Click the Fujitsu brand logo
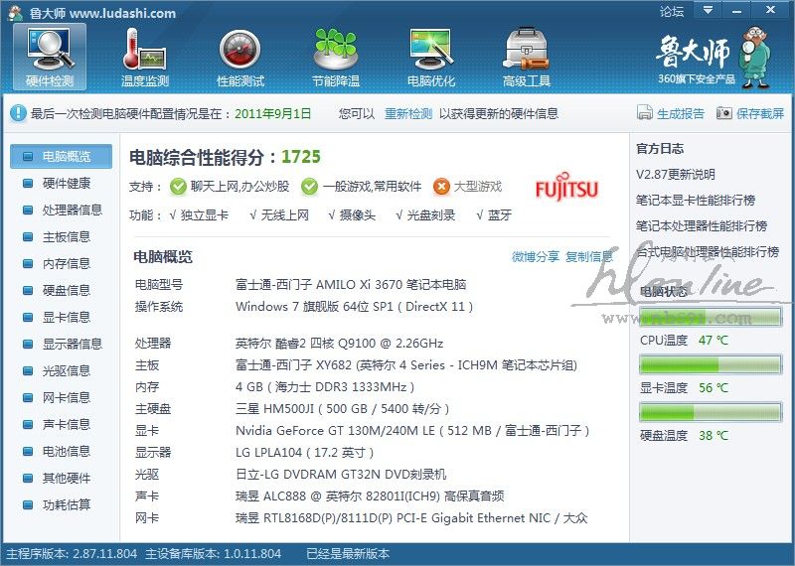This screenshot has width=795, height=566. tap(566, 187)
